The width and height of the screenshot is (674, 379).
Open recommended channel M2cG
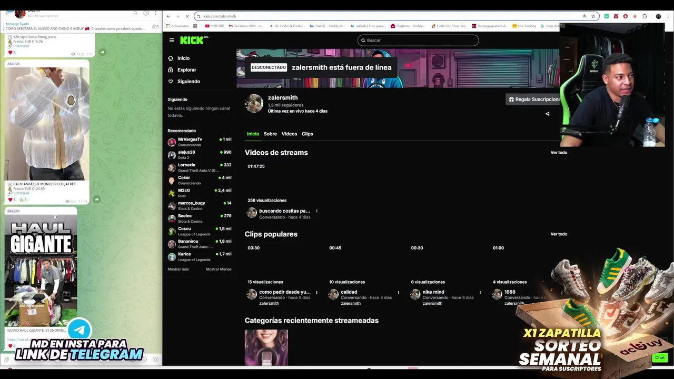point(200,193)
